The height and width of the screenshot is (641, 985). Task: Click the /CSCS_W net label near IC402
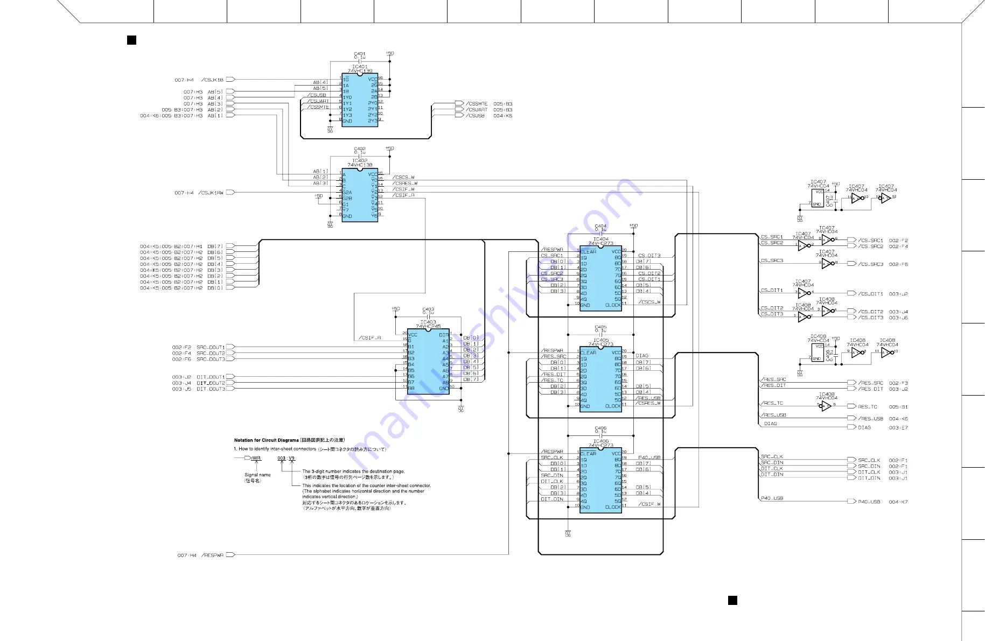pos(403,177)
